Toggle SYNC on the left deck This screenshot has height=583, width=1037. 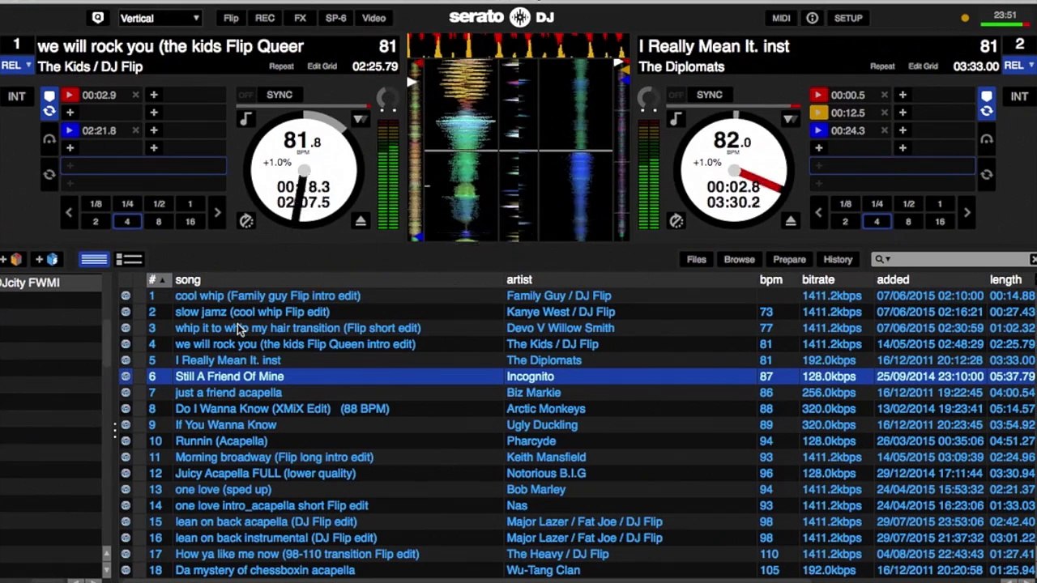click(x=280, y=95)
